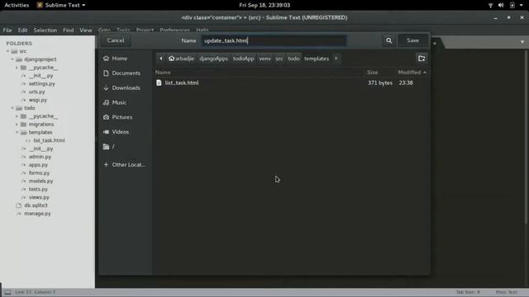Click the Cancel button
Viewport: 529px width, 297px height.
(116, 40)
